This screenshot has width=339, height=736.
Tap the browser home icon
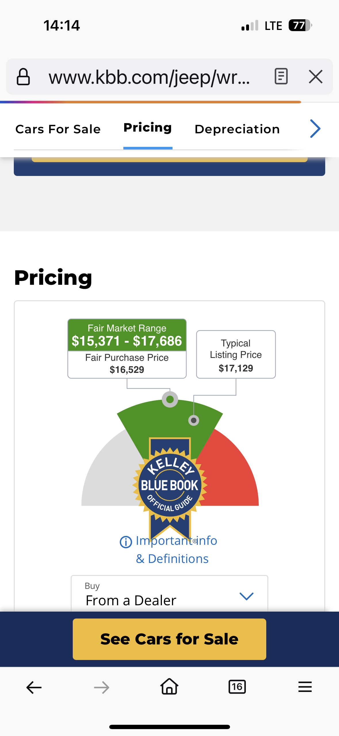(169, 687)
